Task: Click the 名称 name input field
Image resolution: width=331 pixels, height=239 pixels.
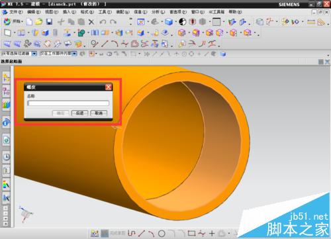Action: pyautogui.click(x=68, y=103)
